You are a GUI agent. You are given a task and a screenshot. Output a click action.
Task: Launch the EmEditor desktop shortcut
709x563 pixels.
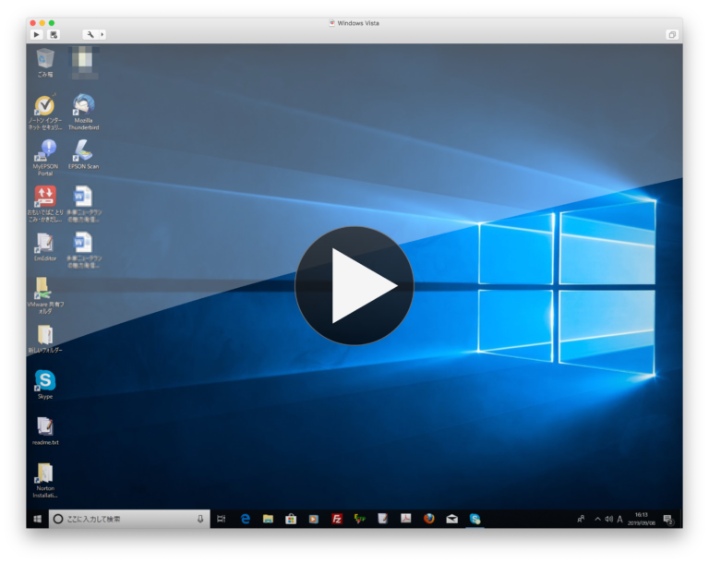click(x=44, y=243)
